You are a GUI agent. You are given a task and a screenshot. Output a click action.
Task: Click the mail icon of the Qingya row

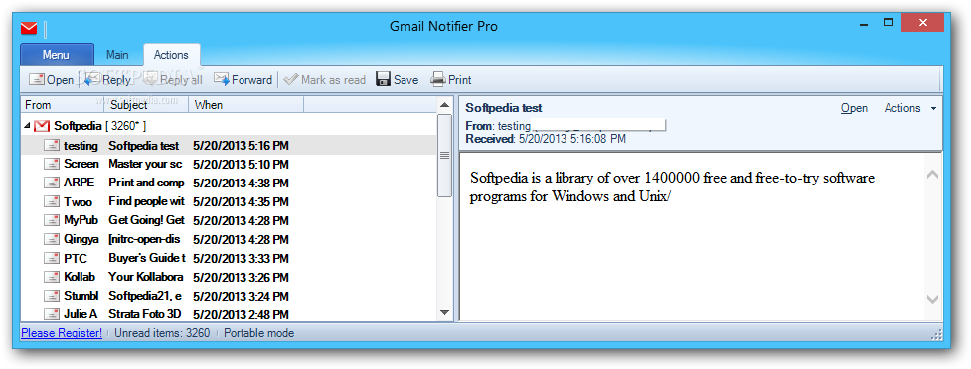point(52,239)
